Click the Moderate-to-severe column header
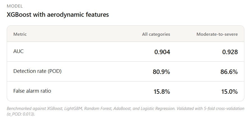 217,34
